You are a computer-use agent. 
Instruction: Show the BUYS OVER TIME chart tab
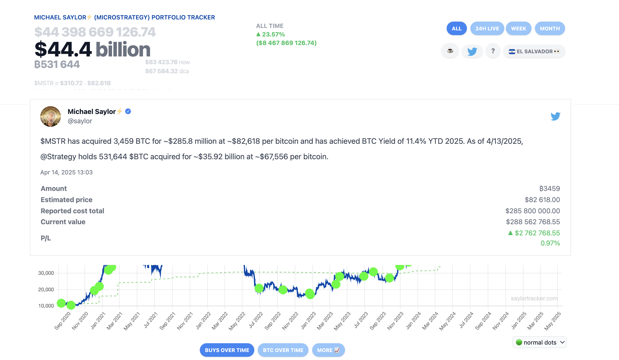(227, 350)
